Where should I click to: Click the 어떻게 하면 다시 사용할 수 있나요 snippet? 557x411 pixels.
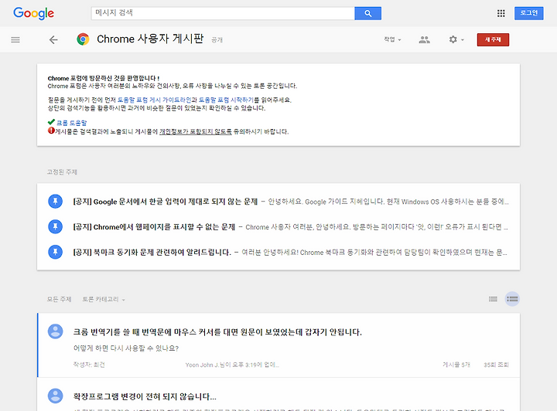pos(126,348)
